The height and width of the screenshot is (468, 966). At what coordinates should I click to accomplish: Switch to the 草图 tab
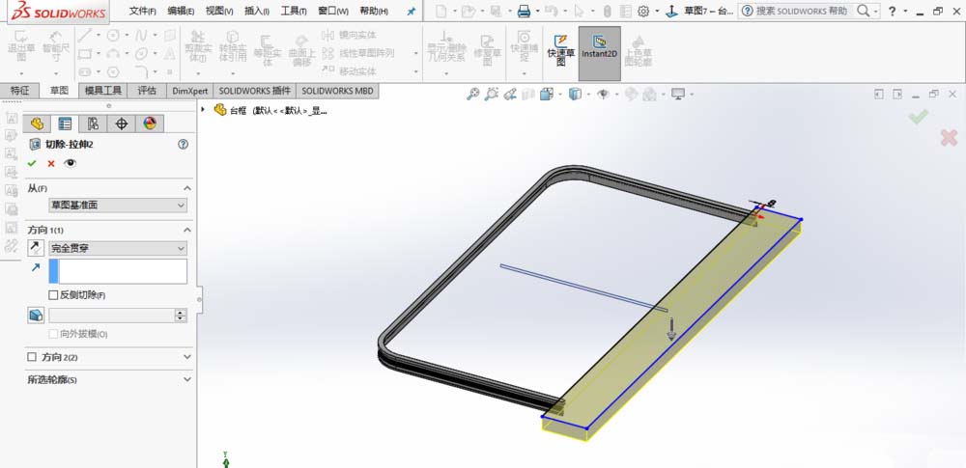(x=59, y=91)
